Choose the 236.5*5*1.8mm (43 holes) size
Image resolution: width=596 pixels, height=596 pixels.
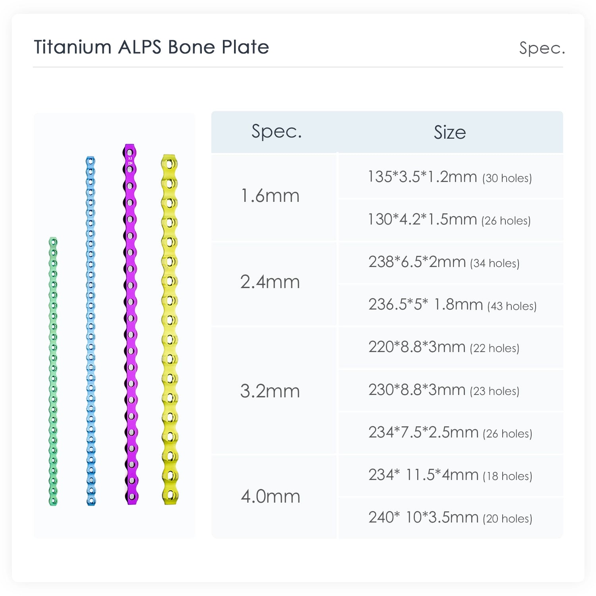click(452, 305)
